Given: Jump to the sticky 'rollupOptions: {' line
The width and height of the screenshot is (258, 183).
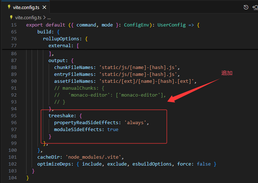Looking at the screenshot, I should (x=65, y=38).
